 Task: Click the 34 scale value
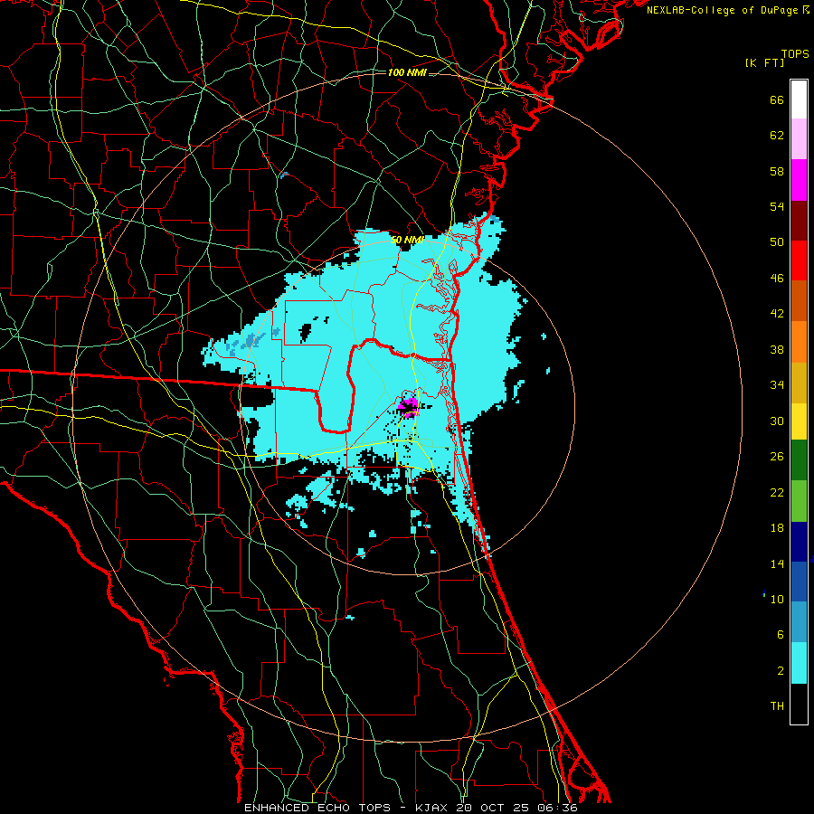pos(777,385)
